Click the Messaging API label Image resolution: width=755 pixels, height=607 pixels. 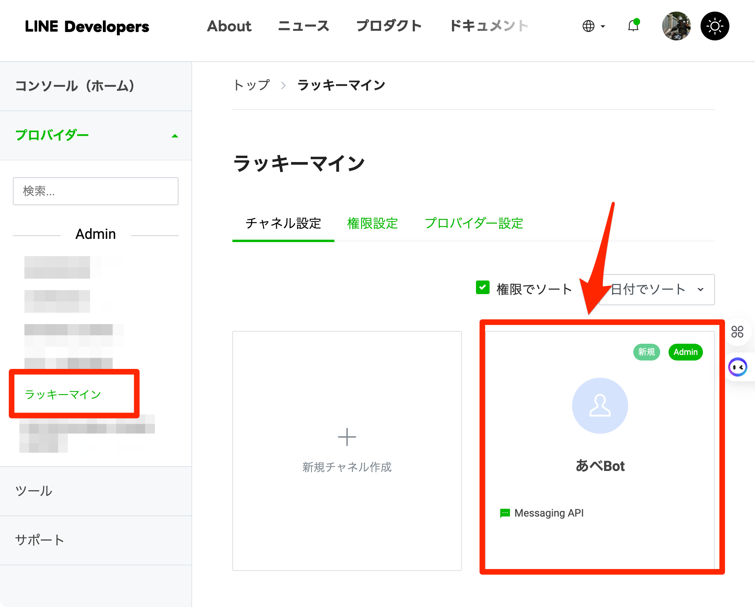tap(549, 513)
